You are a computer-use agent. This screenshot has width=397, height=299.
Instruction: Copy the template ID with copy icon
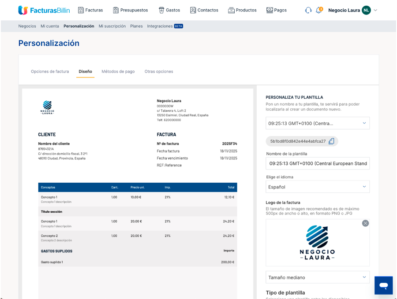(331, 141)
